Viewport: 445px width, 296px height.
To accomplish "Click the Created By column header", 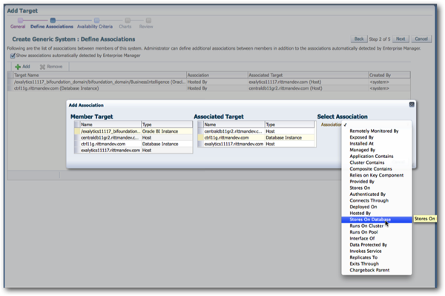I will point(389,75).
